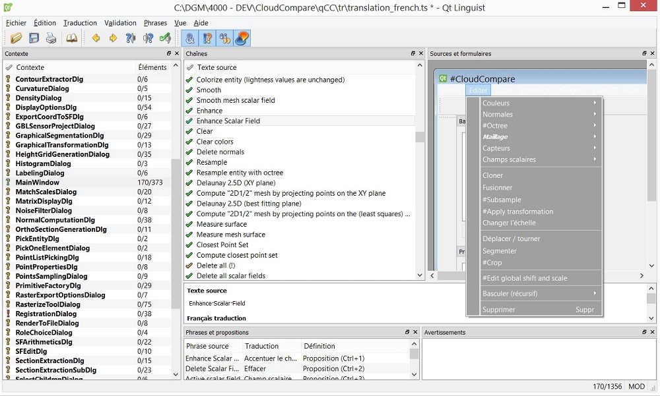Toggle ending punctuation validation button
This screenshot has height=396, width=660.
click(207, 38)
